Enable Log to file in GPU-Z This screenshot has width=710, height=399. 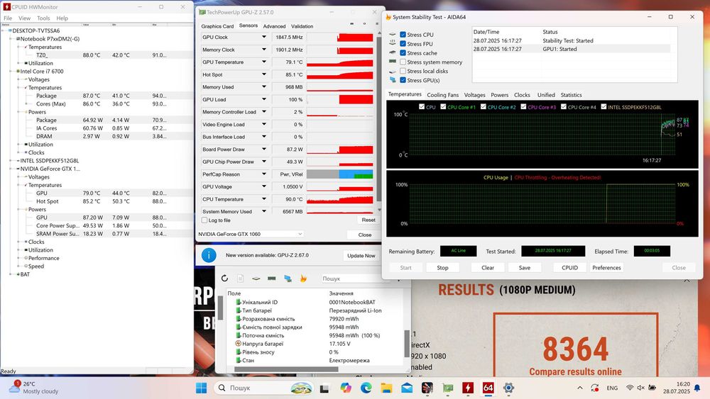coord(204,220)
